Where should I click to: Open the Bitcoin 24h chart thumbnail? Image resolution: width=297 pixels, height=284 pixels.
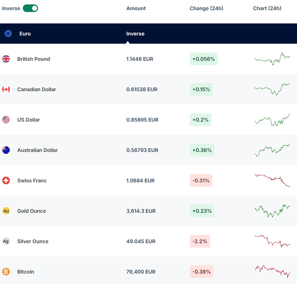pos(272,271)
